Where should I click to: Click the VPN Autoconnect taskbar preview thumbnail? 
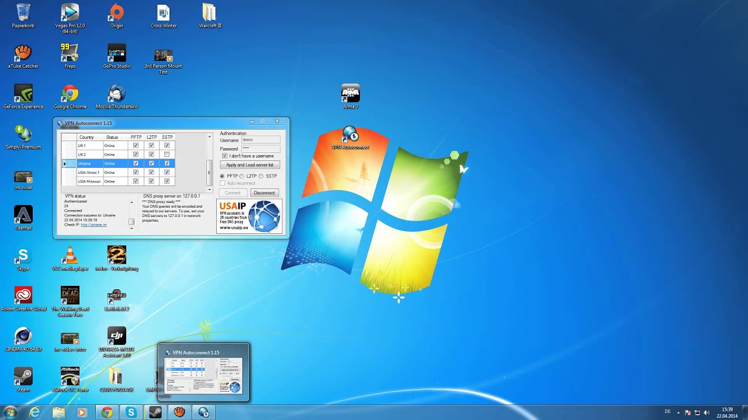point(203,372)
